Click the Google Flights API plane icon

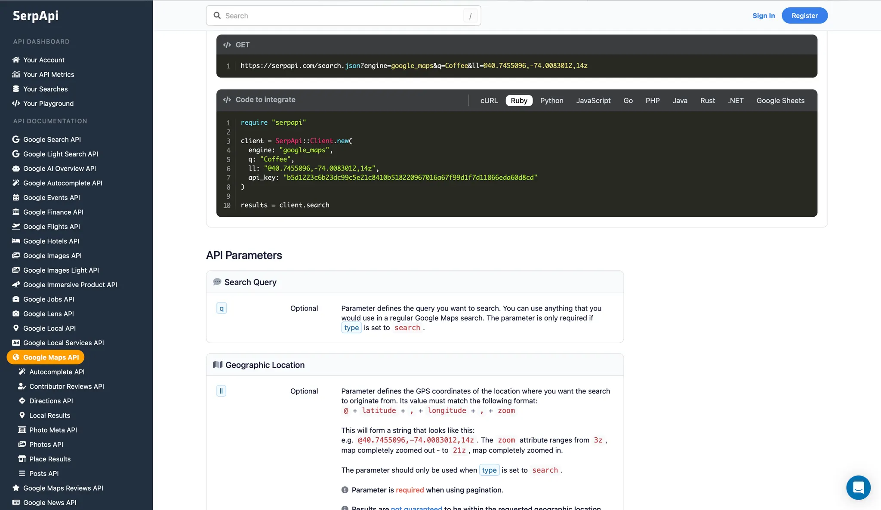(x=16, y=227)
